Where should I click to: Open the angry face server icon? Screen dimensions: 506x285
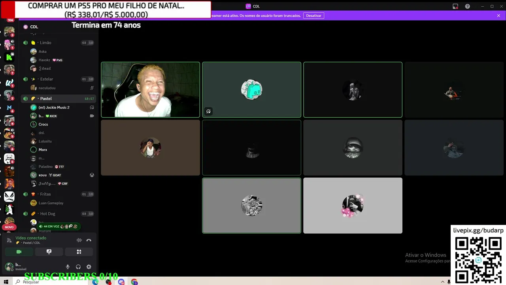pos(9,196)
